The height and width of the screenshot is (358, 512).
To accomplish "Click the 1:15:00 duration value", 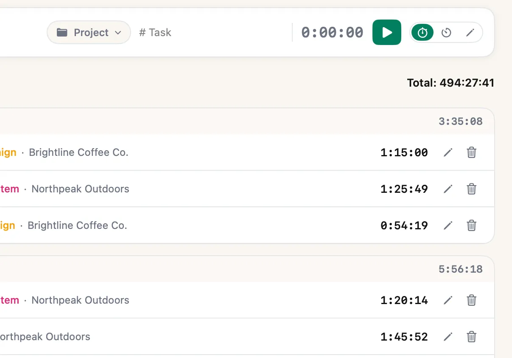I will pos(404,152).
